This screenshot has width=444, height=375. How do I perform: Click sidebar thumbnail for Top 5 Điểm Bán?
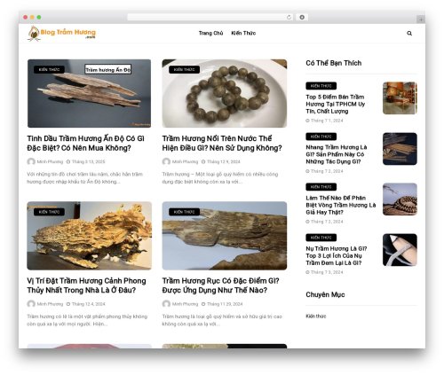[400, 98]
